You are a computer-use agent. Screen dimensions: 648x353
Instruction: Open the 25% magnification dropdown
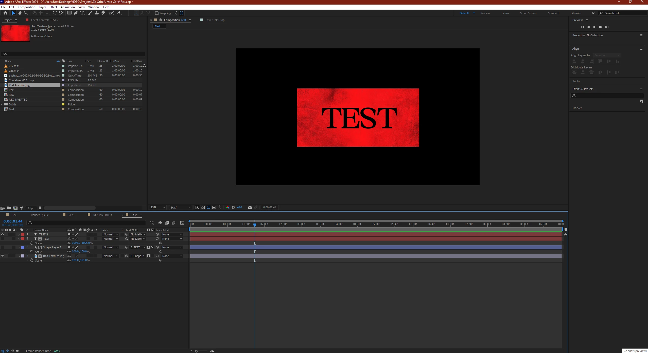pyautogui.click(x=157, y=207)
